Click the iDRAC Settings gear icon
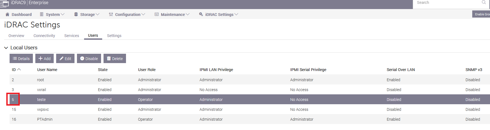 (x=201, y=15)
